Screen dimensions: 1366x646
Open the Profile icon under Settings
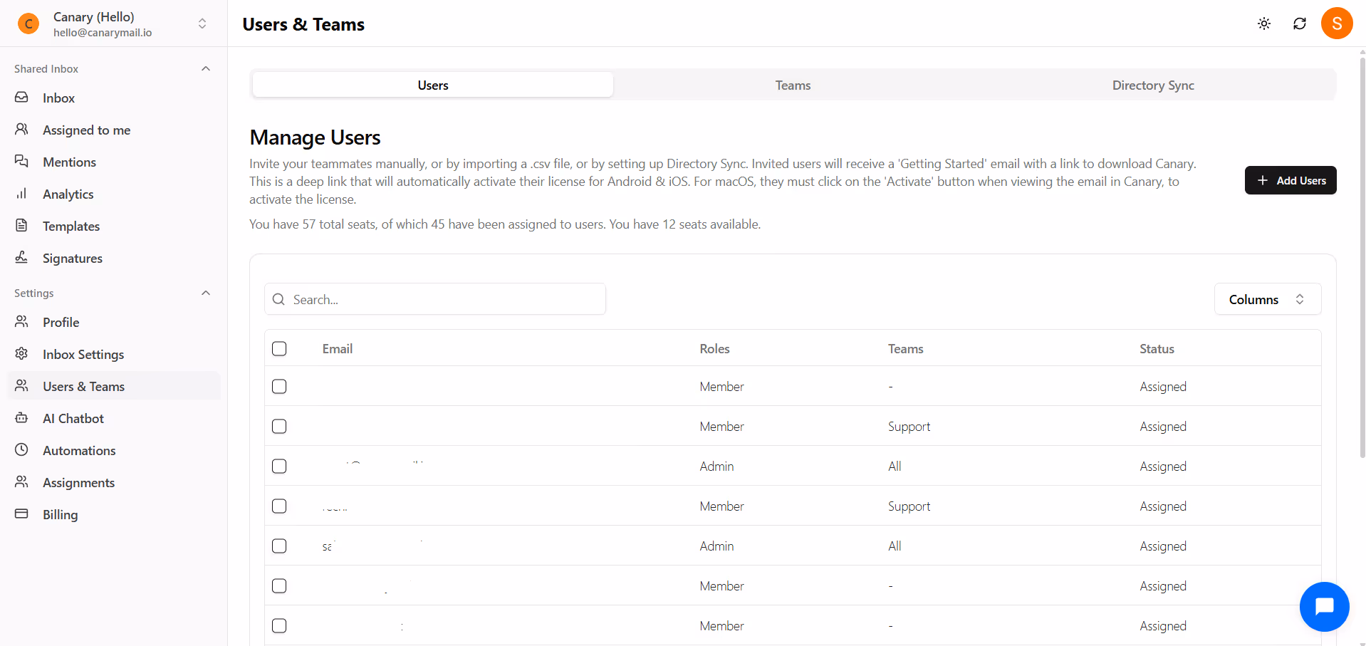(21, 322)
